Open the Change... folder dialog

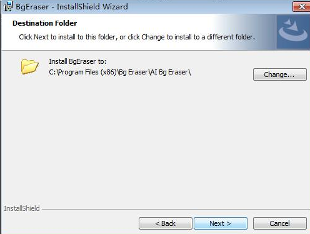coord(280,74)
